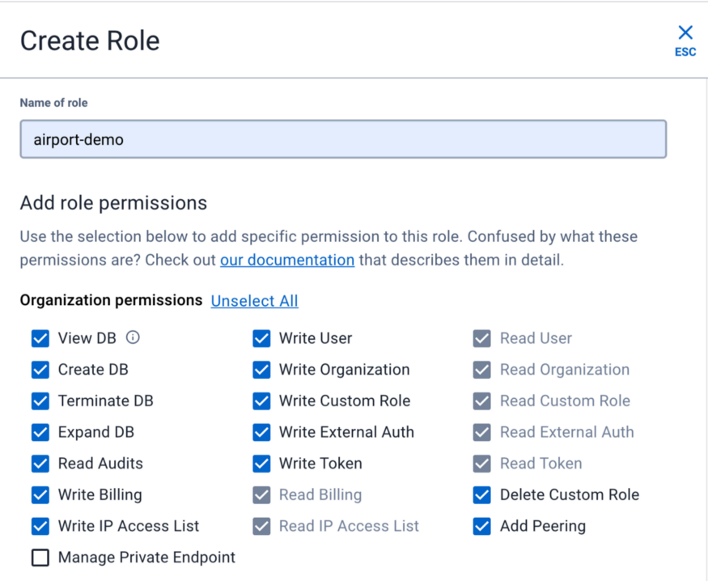The height and width of the screenshot is (581, 708).
Task: Close the Create Role dialog with X
Action: click(x=685, y=33)
